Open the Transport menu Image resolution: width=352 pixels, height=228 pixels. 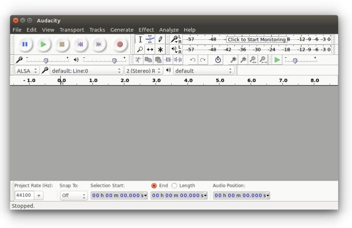(72, 30)
